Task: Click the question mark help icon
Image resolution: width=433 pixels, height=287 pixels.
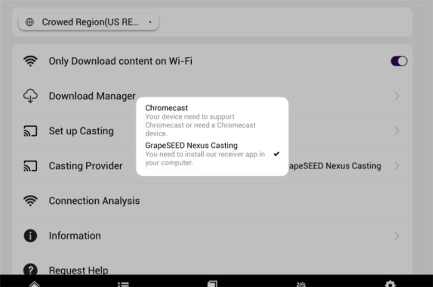Action: (30, 269)
